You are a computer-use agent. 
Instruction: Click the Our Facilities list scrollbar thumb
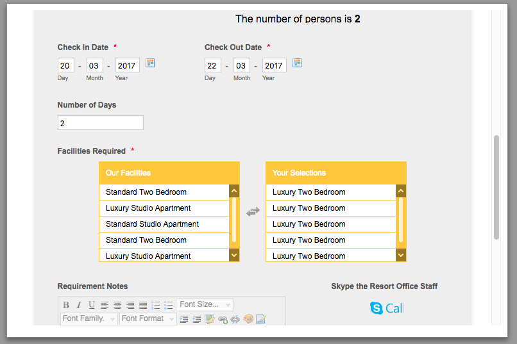(234, 220)
